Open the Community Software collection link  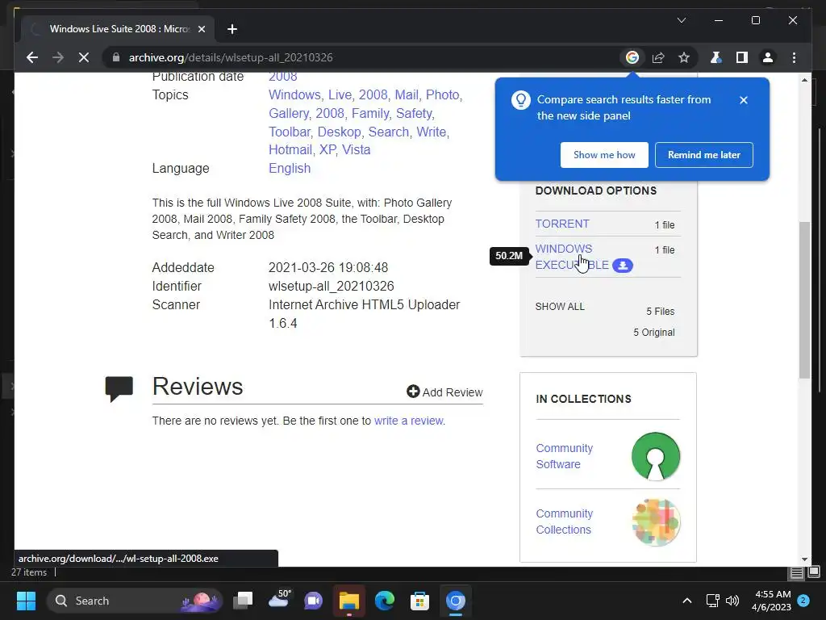(564, 456)
